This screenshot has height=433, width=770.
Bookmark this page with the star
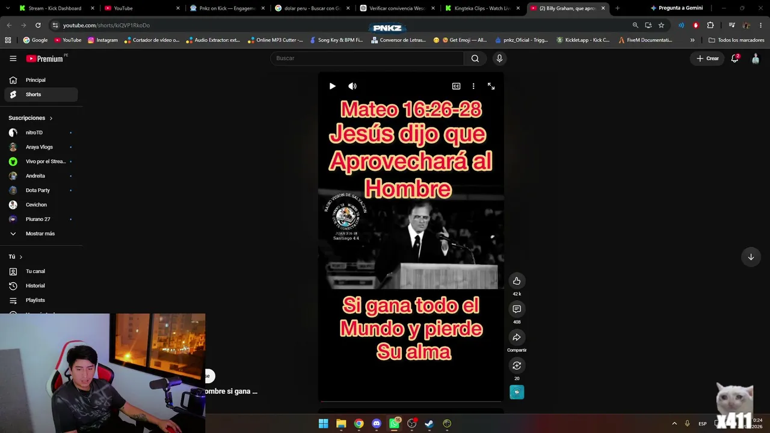[x=661, y=25]
